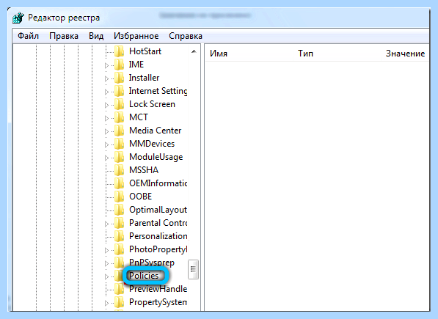Click the PhotoPropertyHandler folder icon

pyautogui.click(x=120, y=249)
